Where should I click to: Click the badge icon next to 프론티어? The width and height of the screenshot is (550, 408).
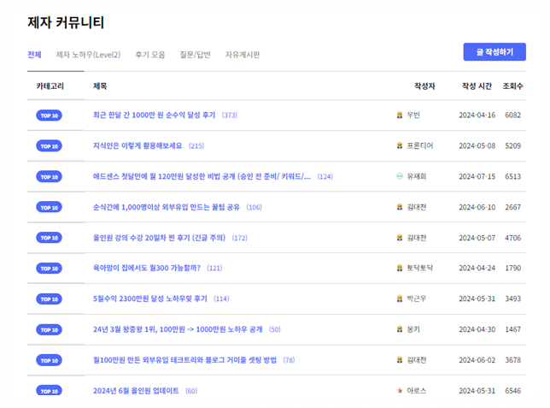(400, 145)
